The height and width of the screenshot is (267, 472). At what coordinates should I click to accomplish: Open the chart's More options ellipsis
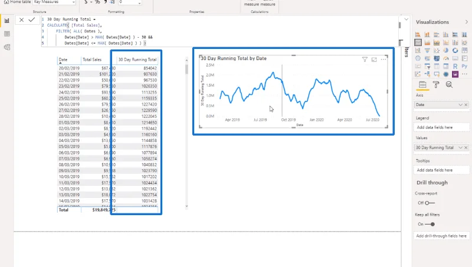click(383, 60)
